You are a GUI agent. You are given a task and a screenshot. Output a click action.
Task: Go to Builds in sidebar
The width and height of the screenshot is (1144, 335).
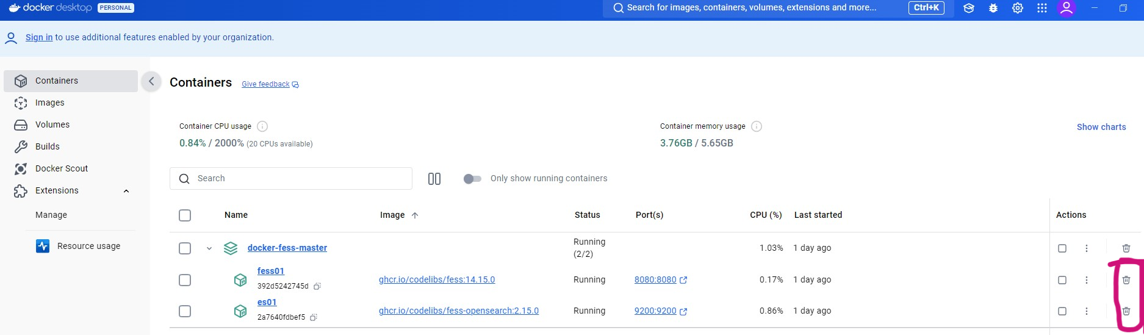70,146
